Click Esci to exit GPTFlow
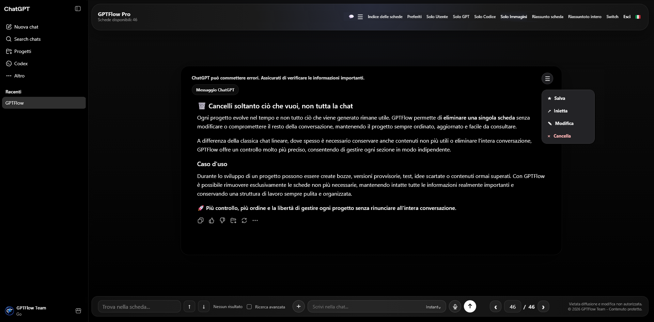This screenshot has height=322, width=654. tap(627, 17)
